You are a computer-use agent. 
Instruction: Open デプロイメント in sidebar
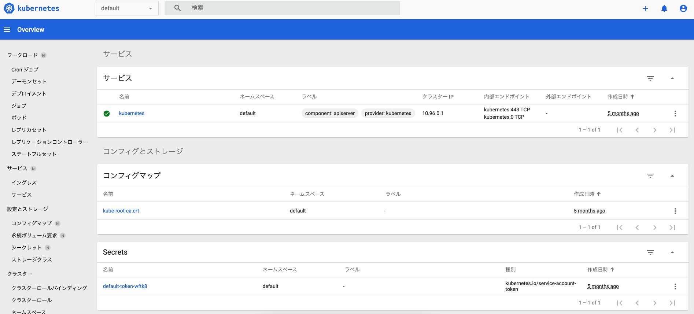(29, 94)
